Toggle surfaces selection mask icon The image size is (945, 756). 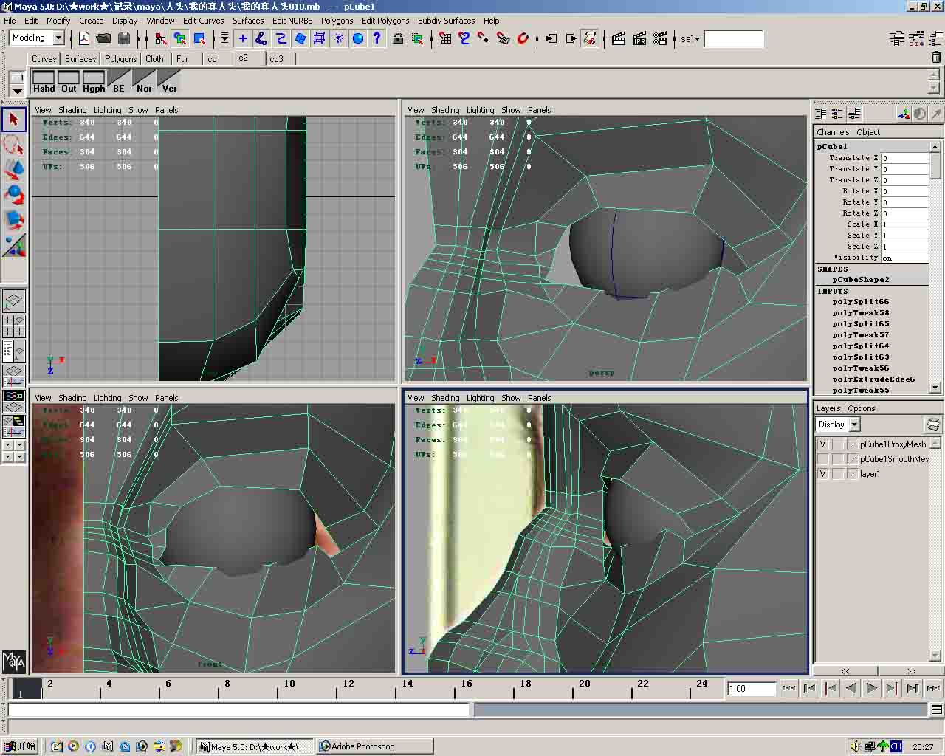300,38
